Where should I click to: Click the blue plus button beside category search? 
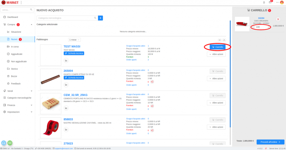pyautogui.click(x=100, y=18)
